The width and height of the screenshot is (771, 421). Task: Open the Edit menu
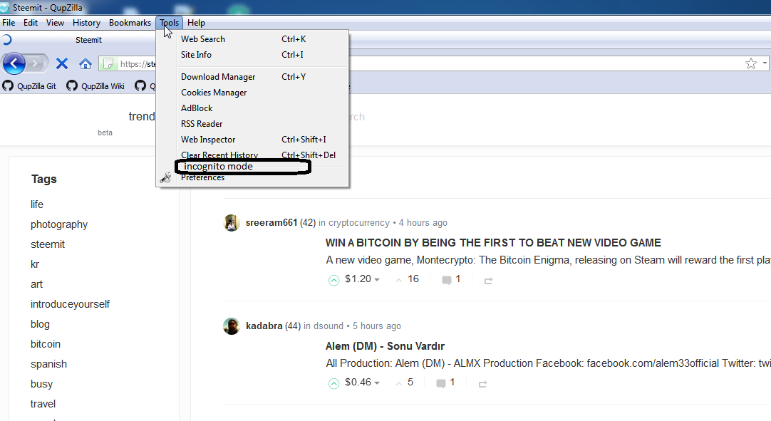point(31,23)
